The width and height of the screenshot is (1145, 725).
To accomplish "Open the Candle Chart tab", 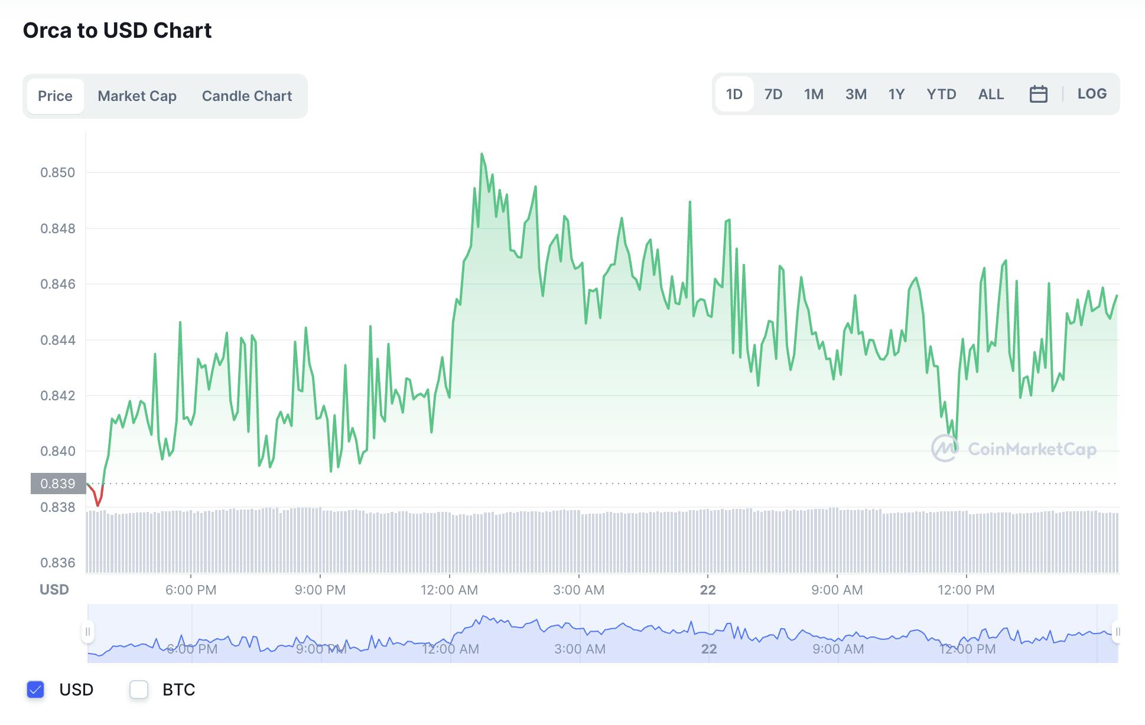I will (247, 96).
